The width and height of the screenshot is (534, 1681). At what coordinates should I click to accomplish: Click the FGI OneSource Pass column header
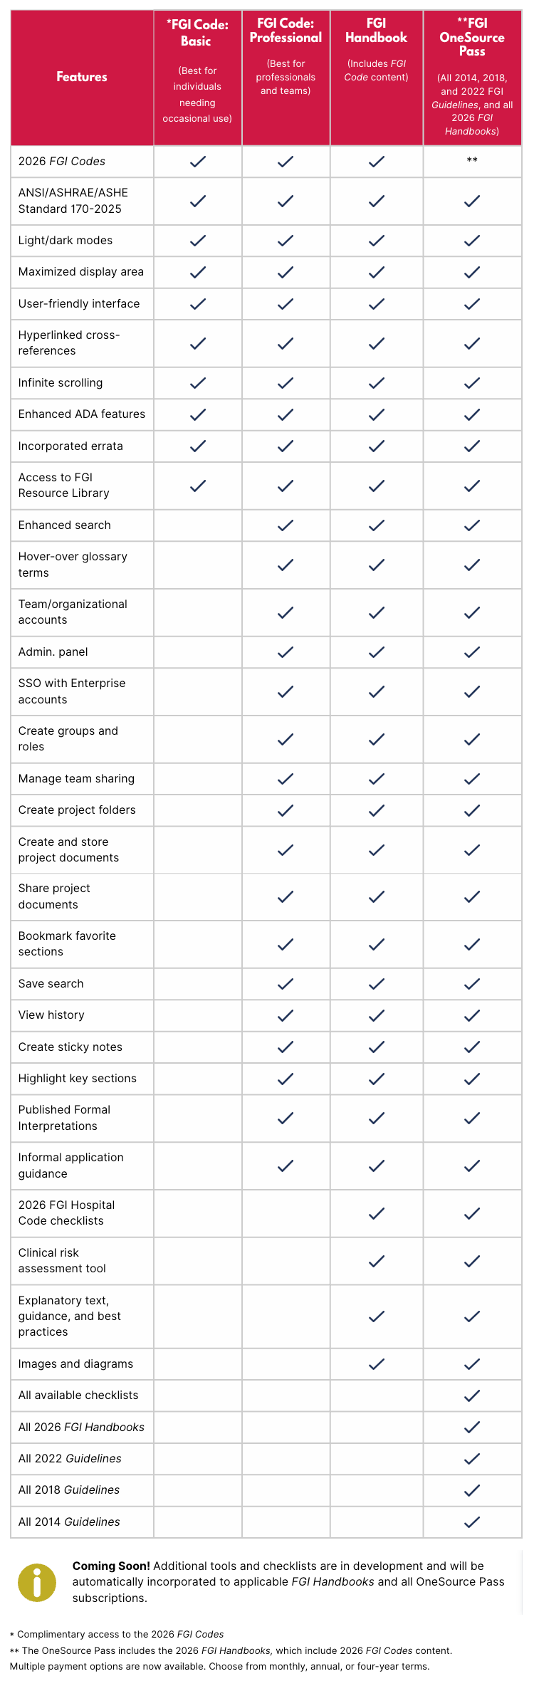pyautogui.click(x=472, y=78)
